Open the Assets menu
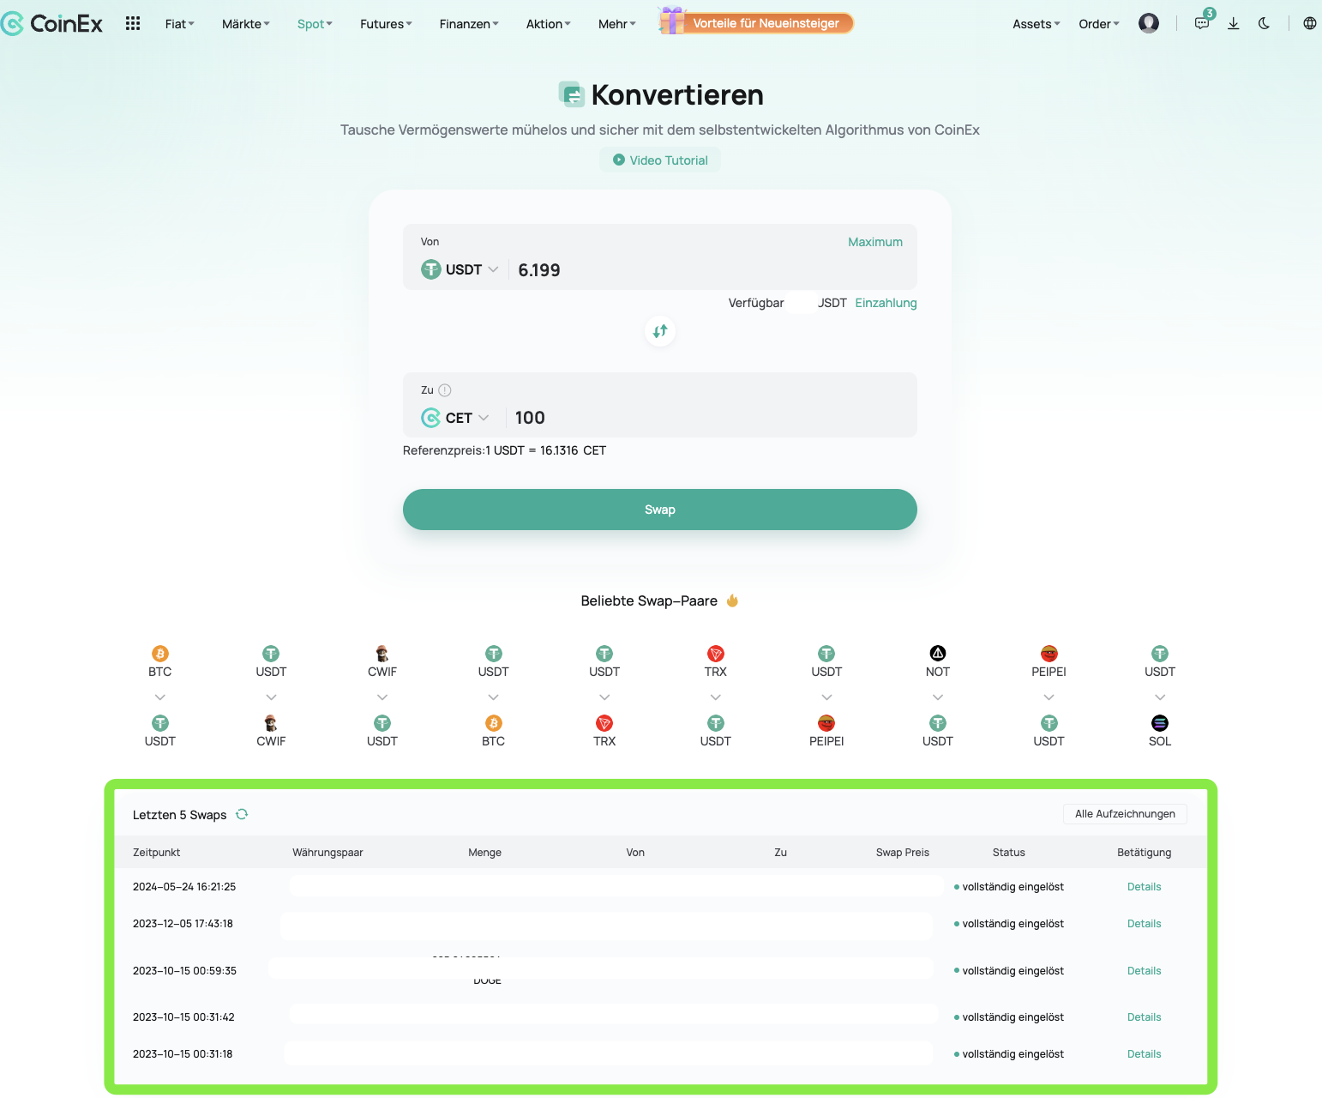The image size is (1322, 1098). pos(1037,24)
